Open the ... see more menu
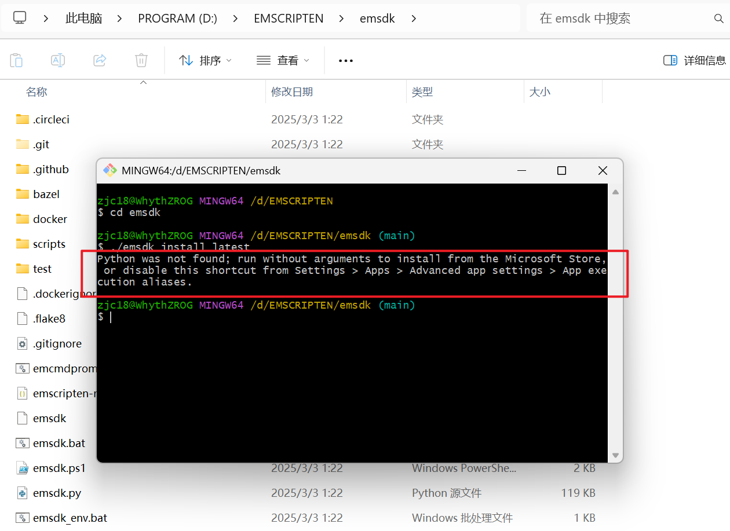This screenshot has height=531, width=730. pyautogui.click(x=345, y=60)
